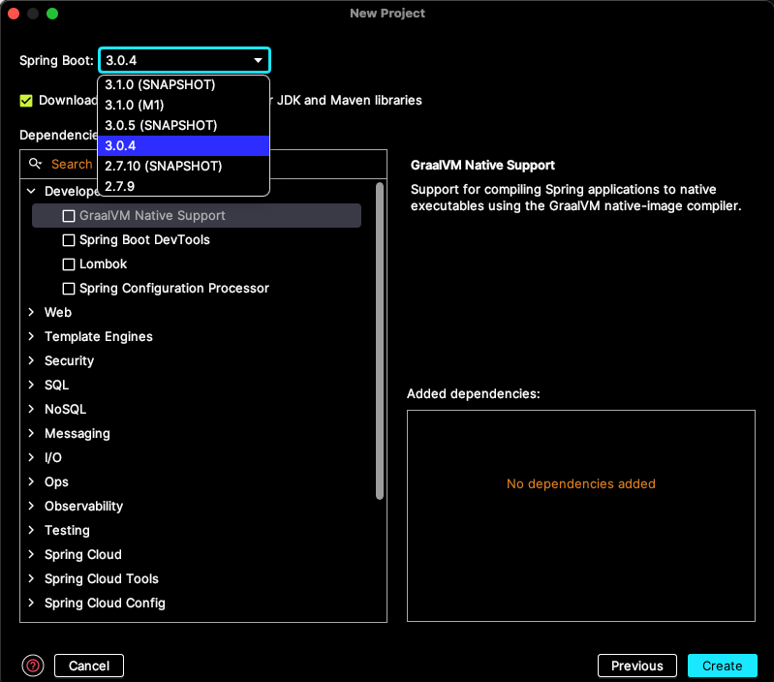774x682 pixels.
Task: Go back with the Previous button
Action: tap(636, 666)
